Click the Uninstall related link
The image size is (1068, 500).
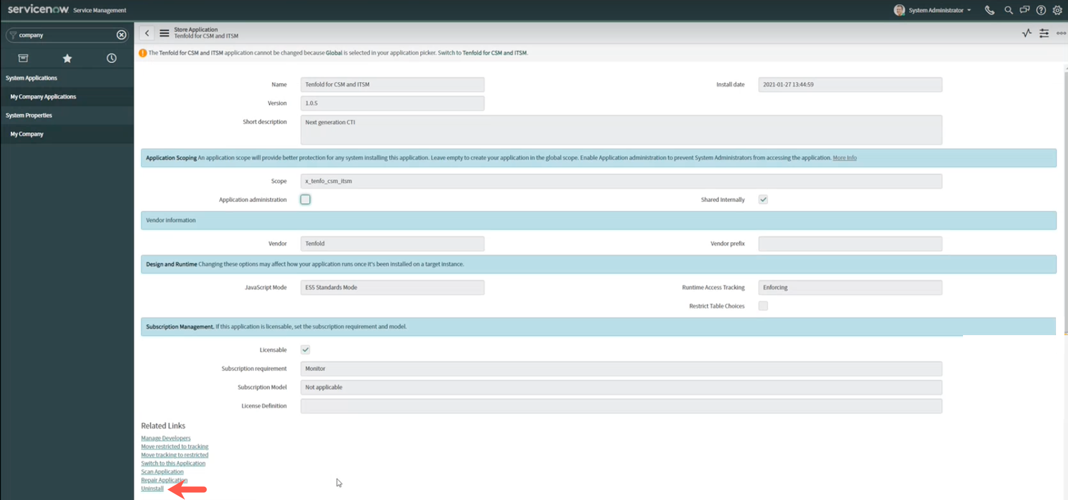coord(152,489)
